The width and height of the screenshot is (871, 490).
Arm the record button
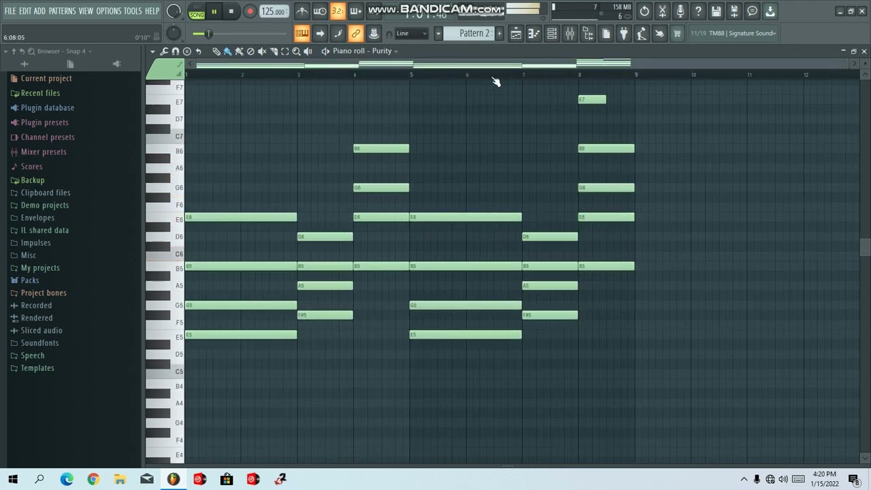(x=250, y=12)
